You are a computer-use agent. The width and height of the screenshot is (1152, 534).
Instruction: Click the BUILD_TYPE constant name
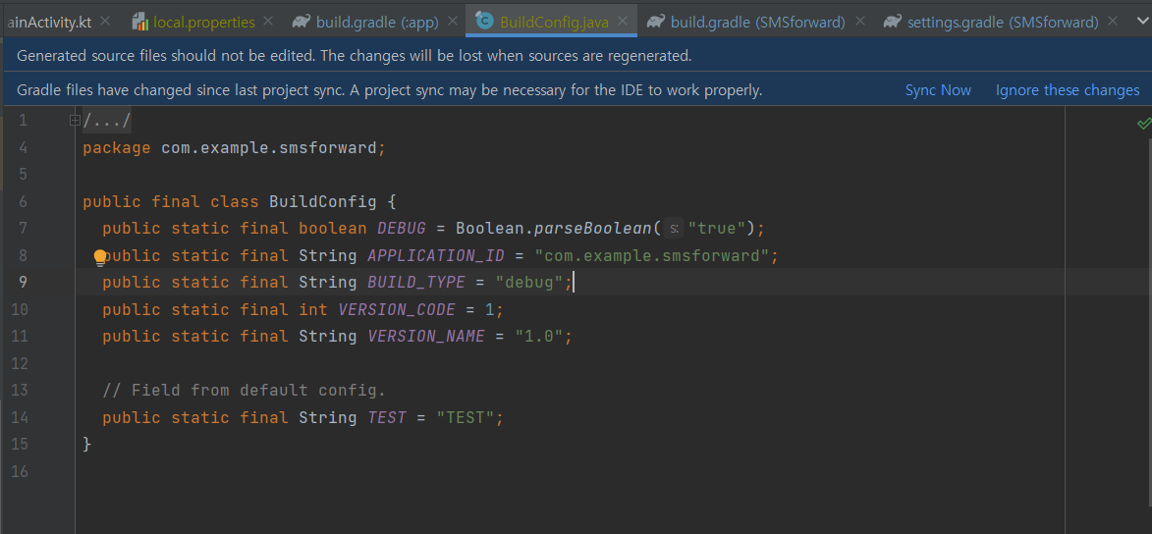[x=415, y=282]
